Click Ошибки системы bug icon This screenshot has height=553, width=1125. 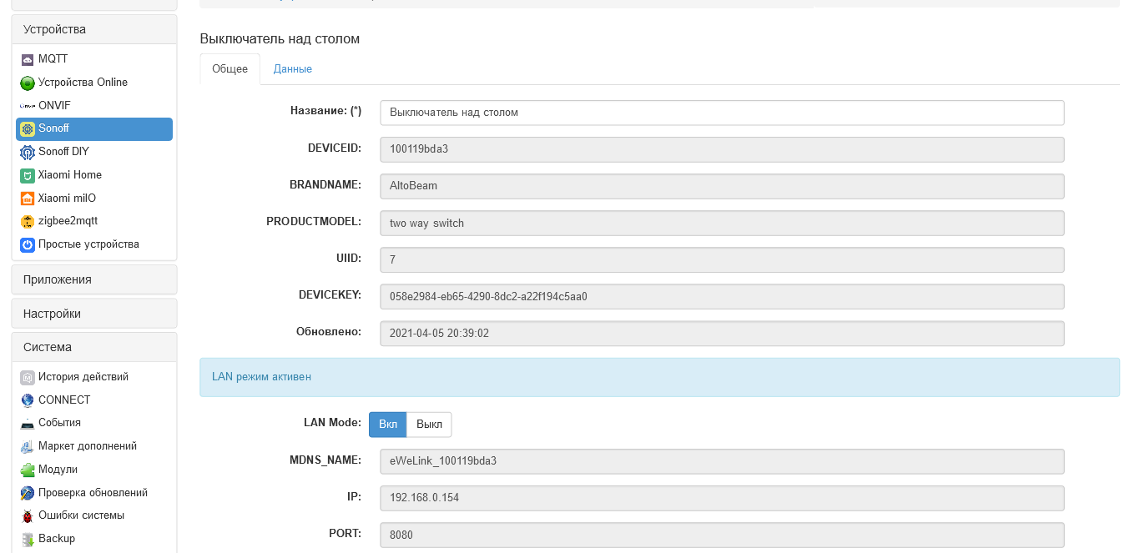pyautogui.click(x=28, y=515)
